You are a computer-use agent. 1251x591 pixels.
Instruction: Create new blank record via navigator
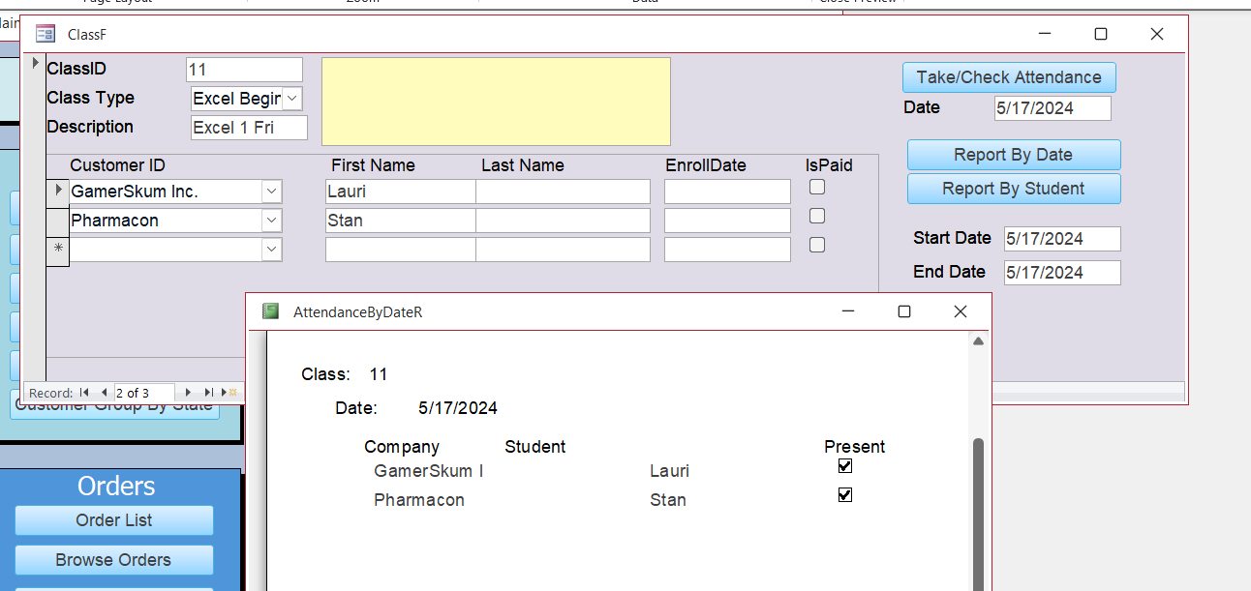click(x=230, y=393)
